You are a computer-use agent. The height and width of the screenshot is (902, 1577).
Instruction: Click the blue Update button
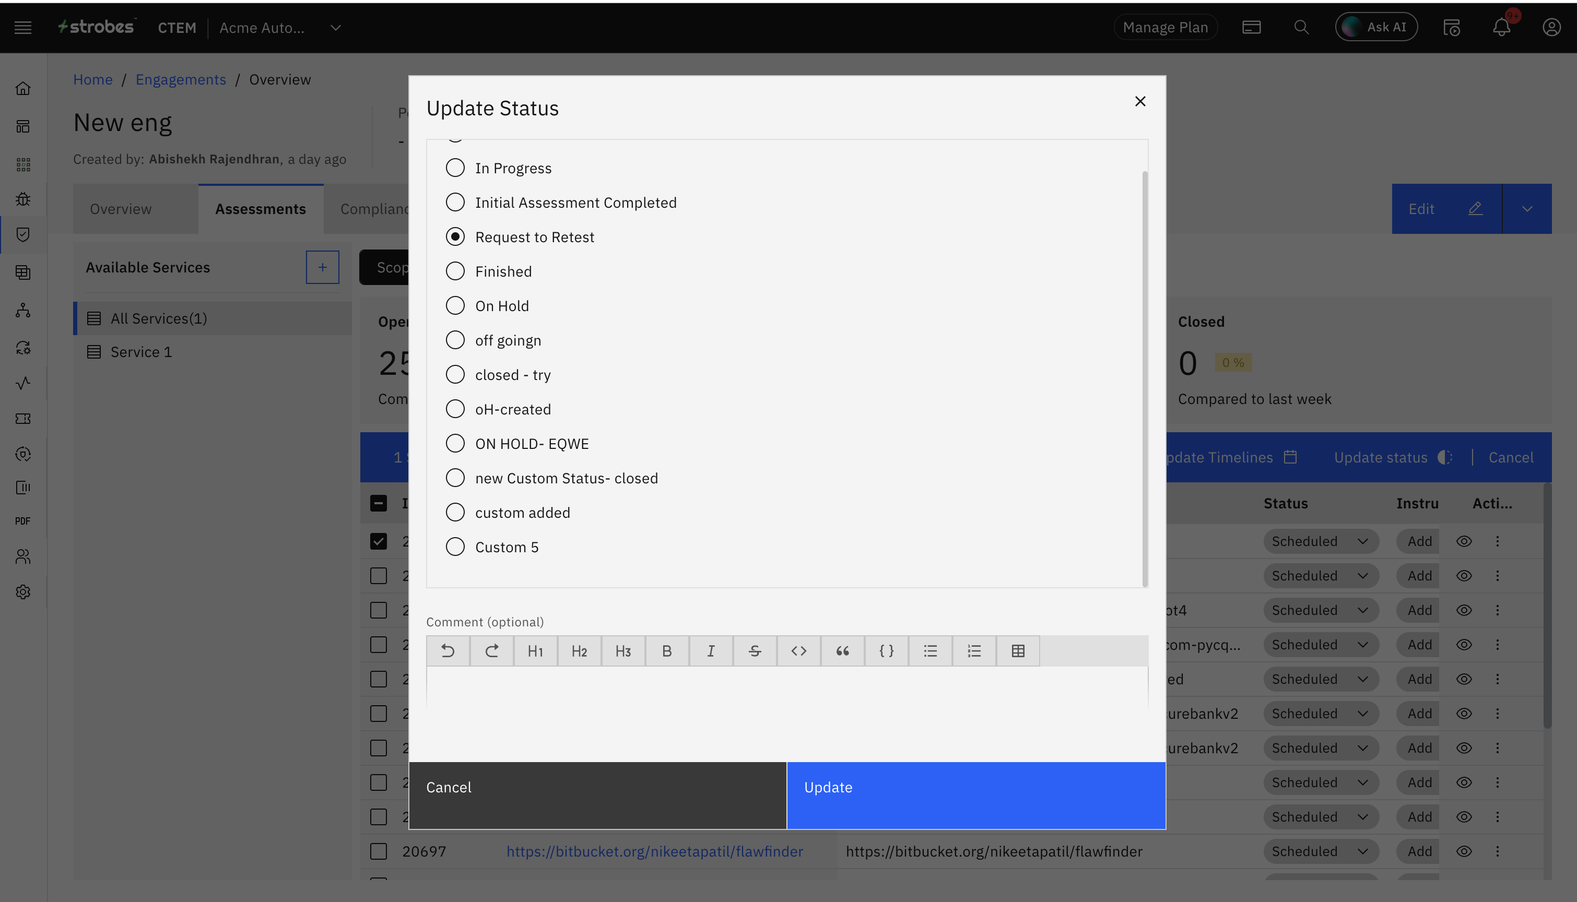click(x=976, y=796)
